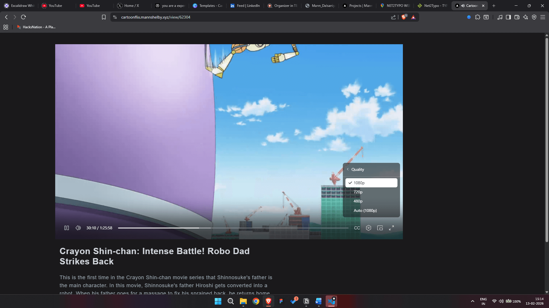Click the movie description paragraph

pyautogui.click(x=166, y=285)
